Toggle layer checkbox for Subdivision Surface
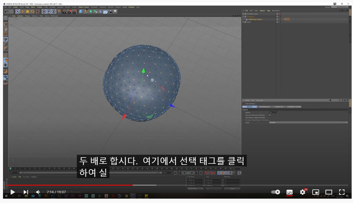 (x=277, y=19)
